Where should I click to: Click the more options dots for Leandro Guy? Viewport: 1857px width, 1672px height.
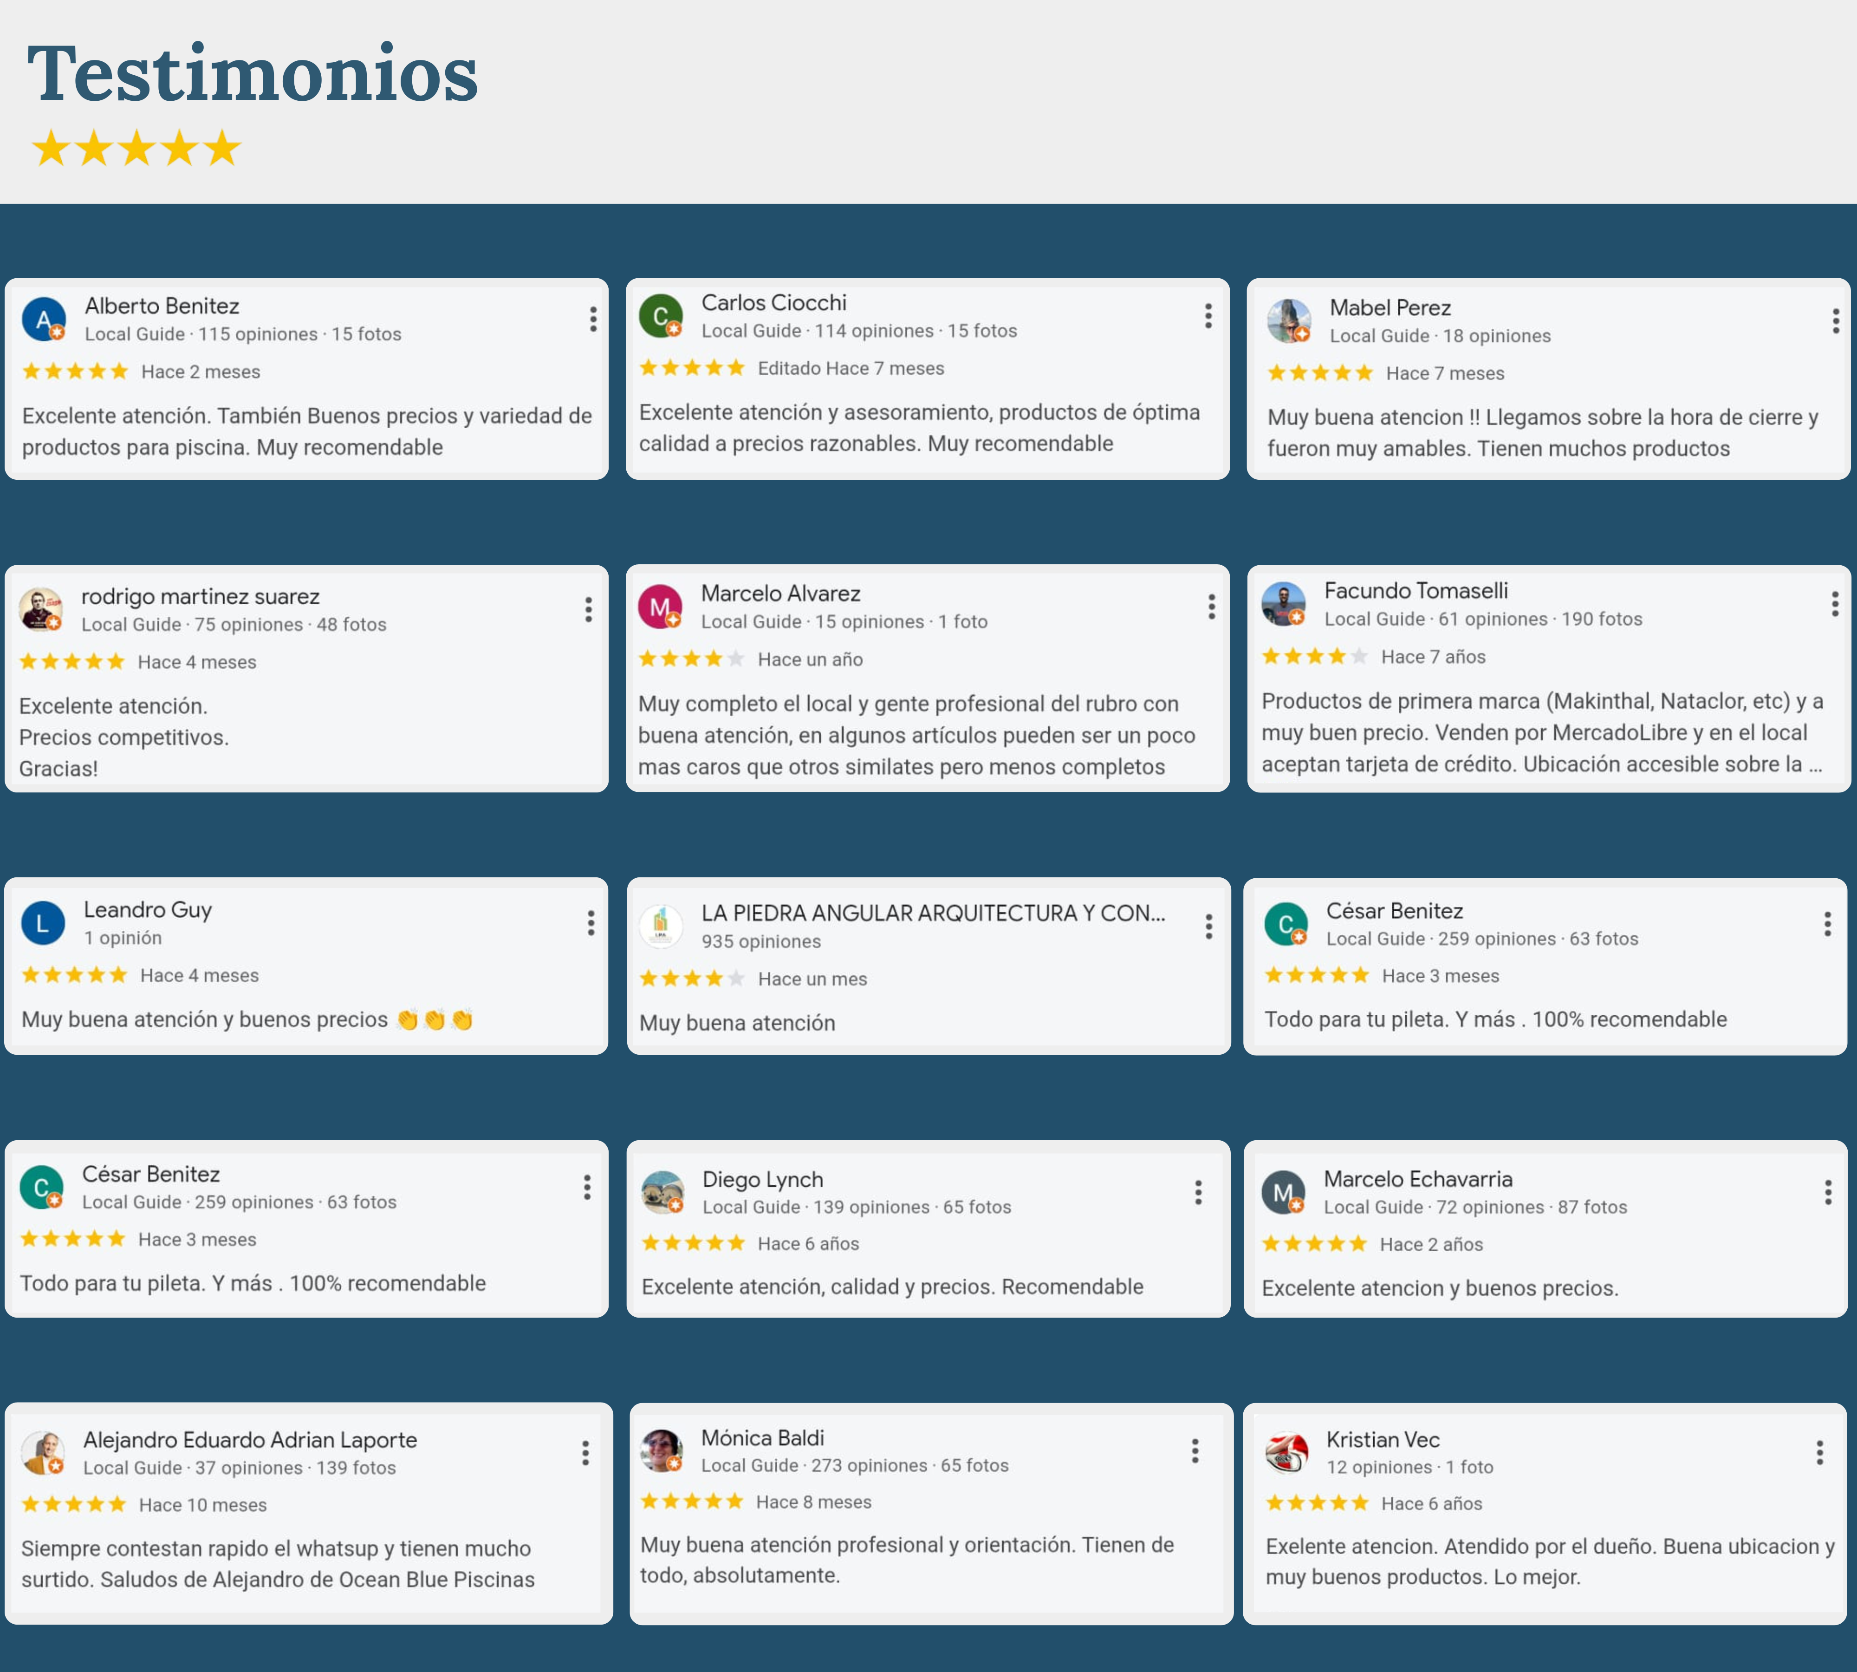pos(591,923)
